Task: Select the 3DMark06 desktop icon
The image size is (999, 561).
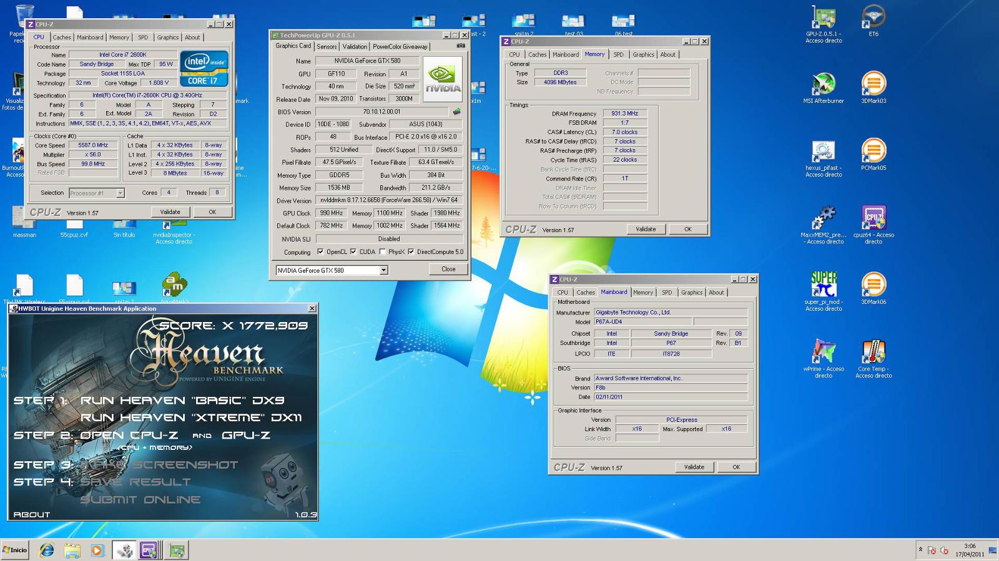Action: (x=874, y=288)
